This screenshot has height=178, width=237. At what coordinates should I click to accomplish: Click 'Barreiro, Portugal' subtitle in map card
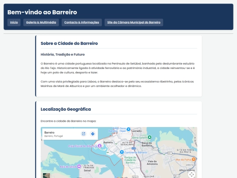click(x=54, y=136)
